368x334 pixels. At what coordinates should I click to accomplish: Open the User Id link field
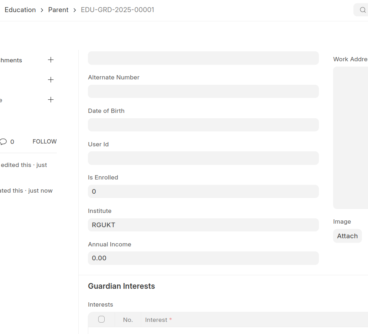(x=203, y=158)
